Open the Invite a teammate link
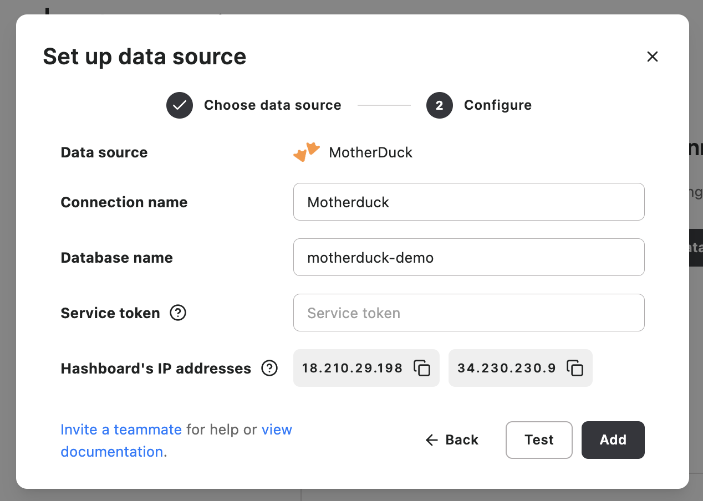The width and height of the screenshot is (703, 501). click(121, 430)
